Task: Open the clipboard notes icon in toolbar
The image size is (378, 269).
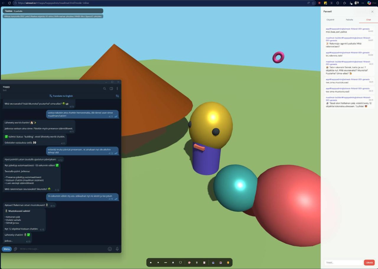Action: tap(204, 262)
